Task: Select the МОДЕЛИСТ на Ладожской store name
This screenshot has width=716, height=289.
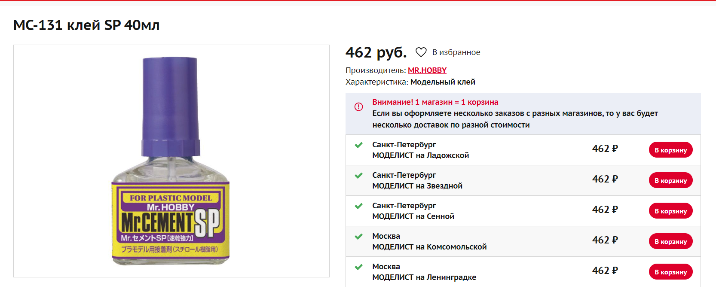Action: [420, 155]
